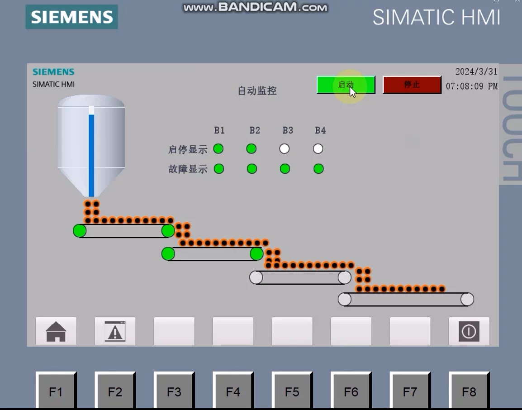This screenshot has height=410, width=522.
Task: Click the B3 column header
Action: click(x=288, y=130)
